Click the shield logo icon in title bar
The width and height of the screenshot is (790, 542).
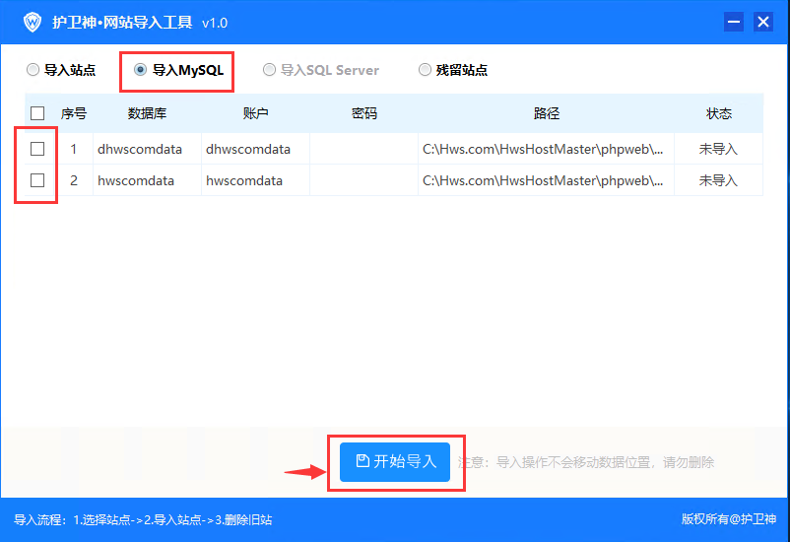pyautogui.click(x=33, y=22)
